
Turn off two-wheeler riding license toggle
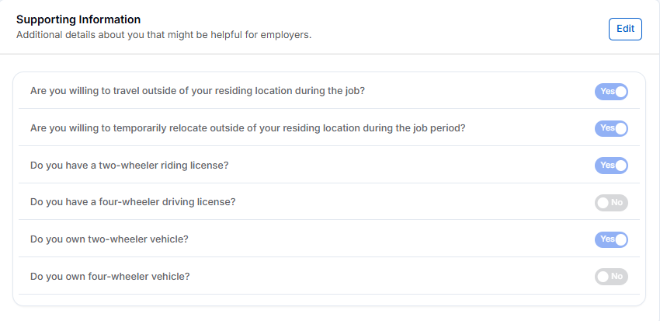[611, 166]
